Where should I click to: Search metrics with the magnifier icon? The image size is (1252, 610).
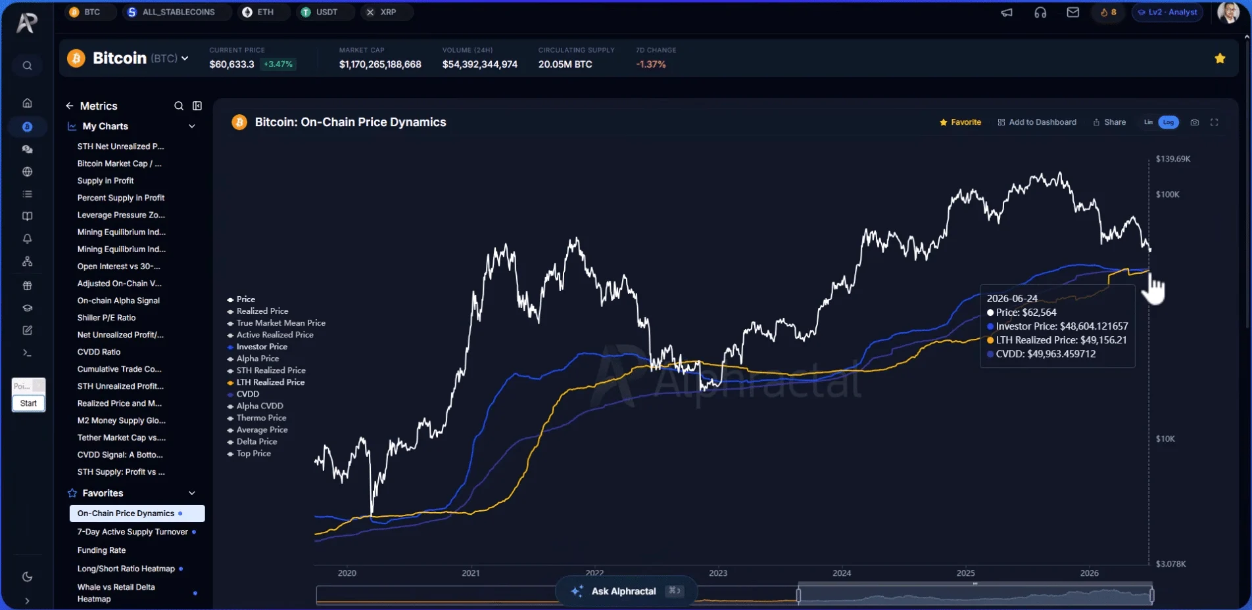(x=179, y=106)
